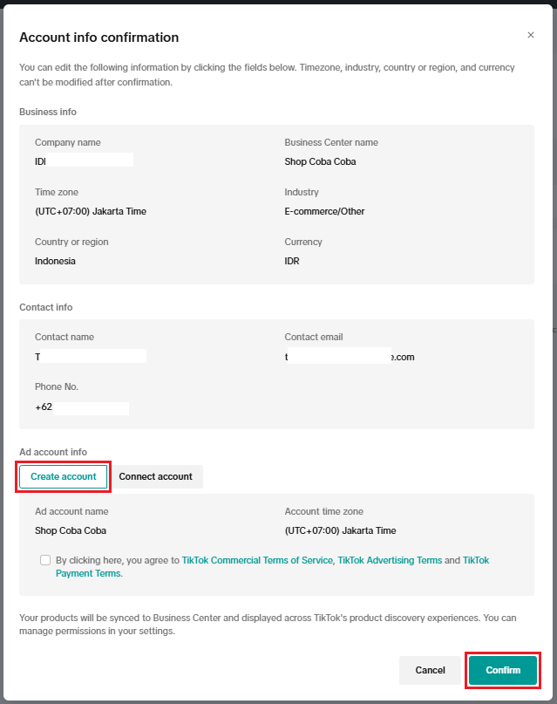Click the Cancel button
Viewport: 557px width, 704px height.
pos(430,670)
